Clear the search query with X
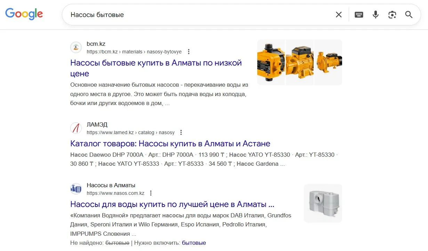This screenshot has width=428, height=251. [x=338, y=15]
